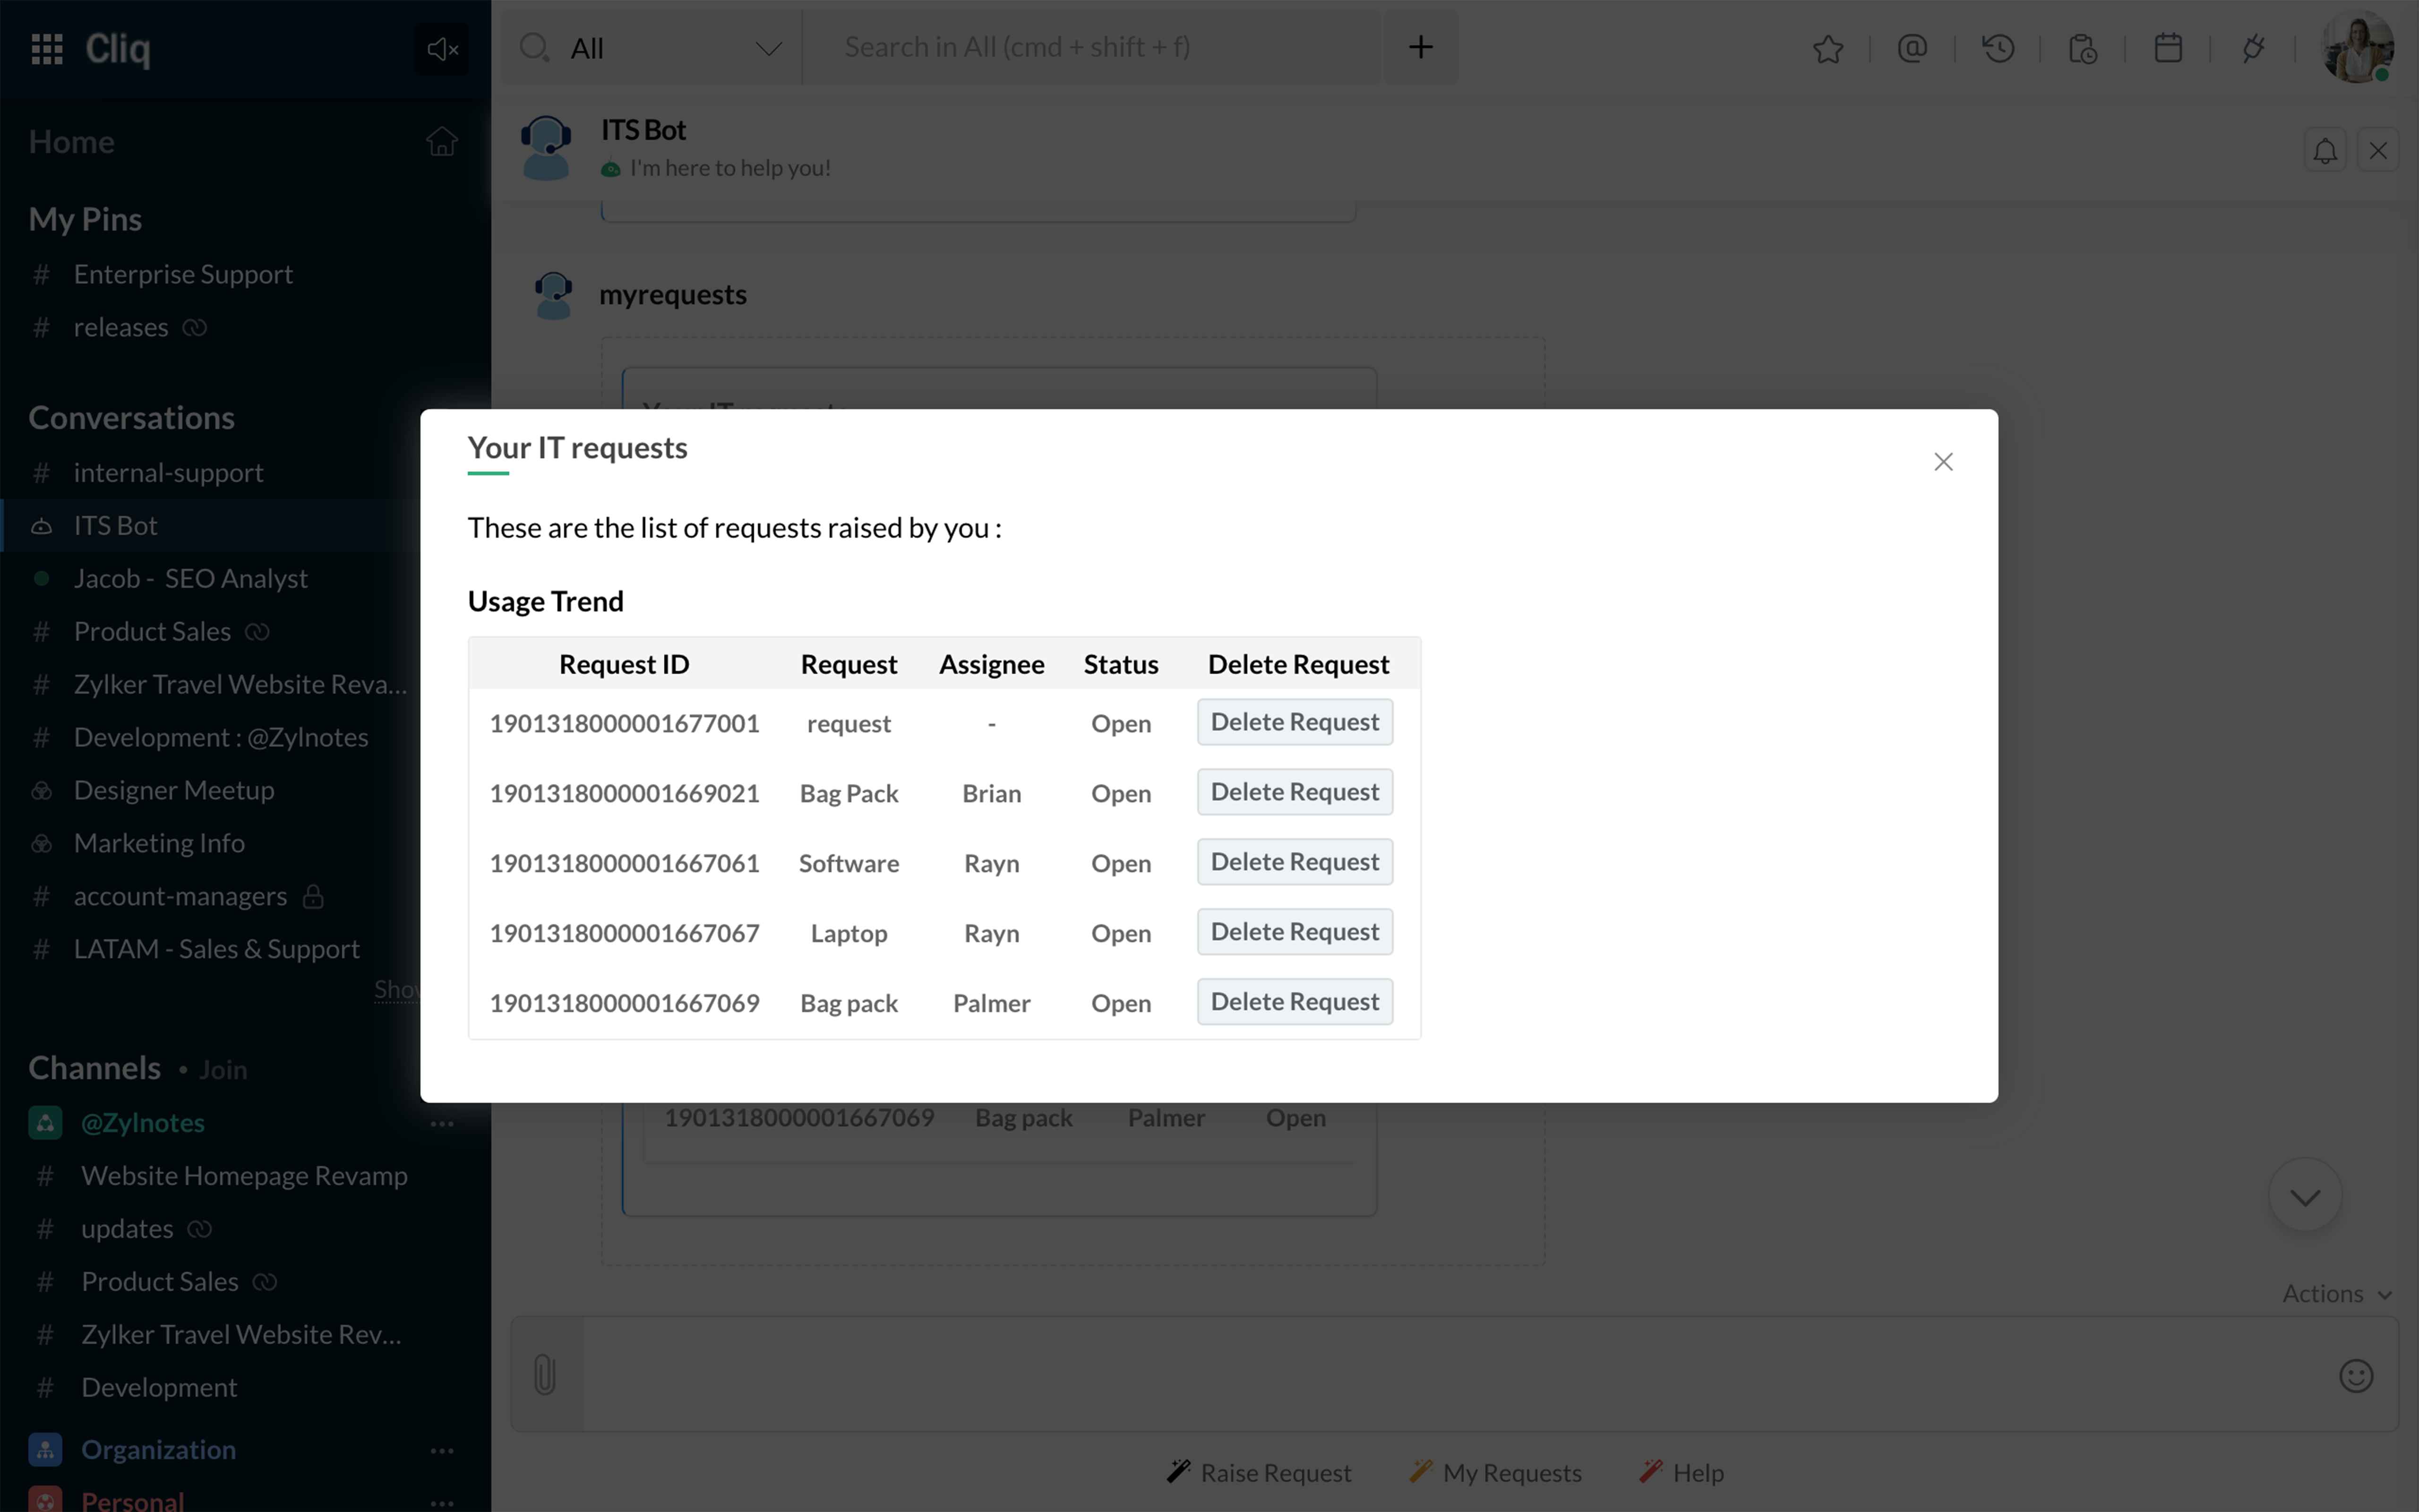Click the Status column header
The height and width of the screenshot is (1512, 2419).
pyautogui.click(x=1121, y=664)
